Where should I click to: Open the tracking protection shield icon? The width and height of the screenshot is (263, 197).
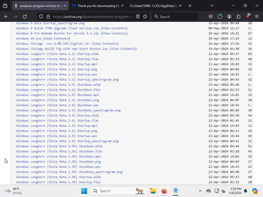(x=41, y=17)
